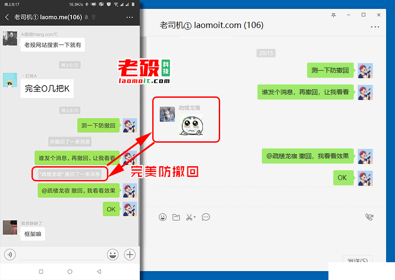Click the 20:15 timestamp in desktop chat
Image resolution: width=395 pixels, height=280 pixels.
coord(266,53)
